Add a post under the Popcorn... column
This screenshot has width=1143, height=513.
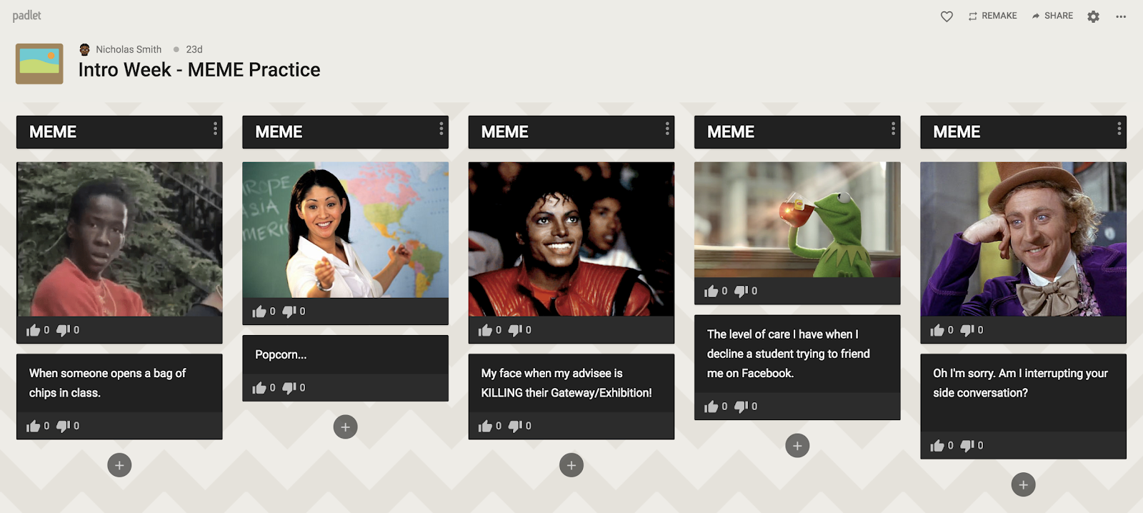click(345, 427)
